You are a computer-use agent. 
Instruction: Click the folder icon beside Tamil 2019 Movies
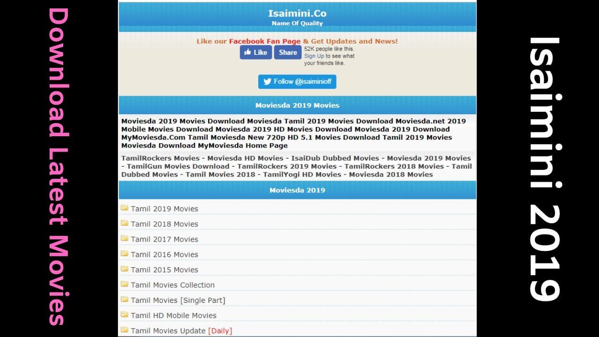[124, 208]
